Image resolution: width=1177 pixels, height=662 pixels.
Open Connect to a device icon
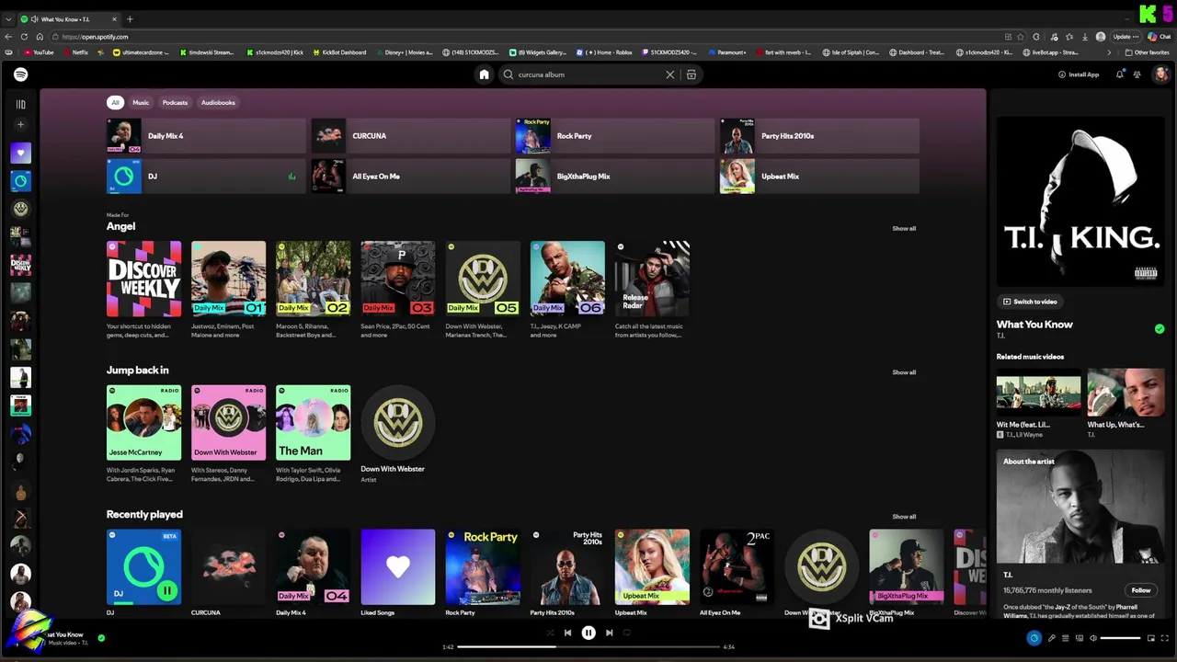(x=1080, y=638)
